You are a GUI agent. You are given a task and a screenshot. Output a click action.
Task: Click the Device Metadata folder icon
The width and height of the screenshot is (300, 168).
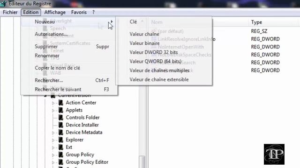point(61,133)
